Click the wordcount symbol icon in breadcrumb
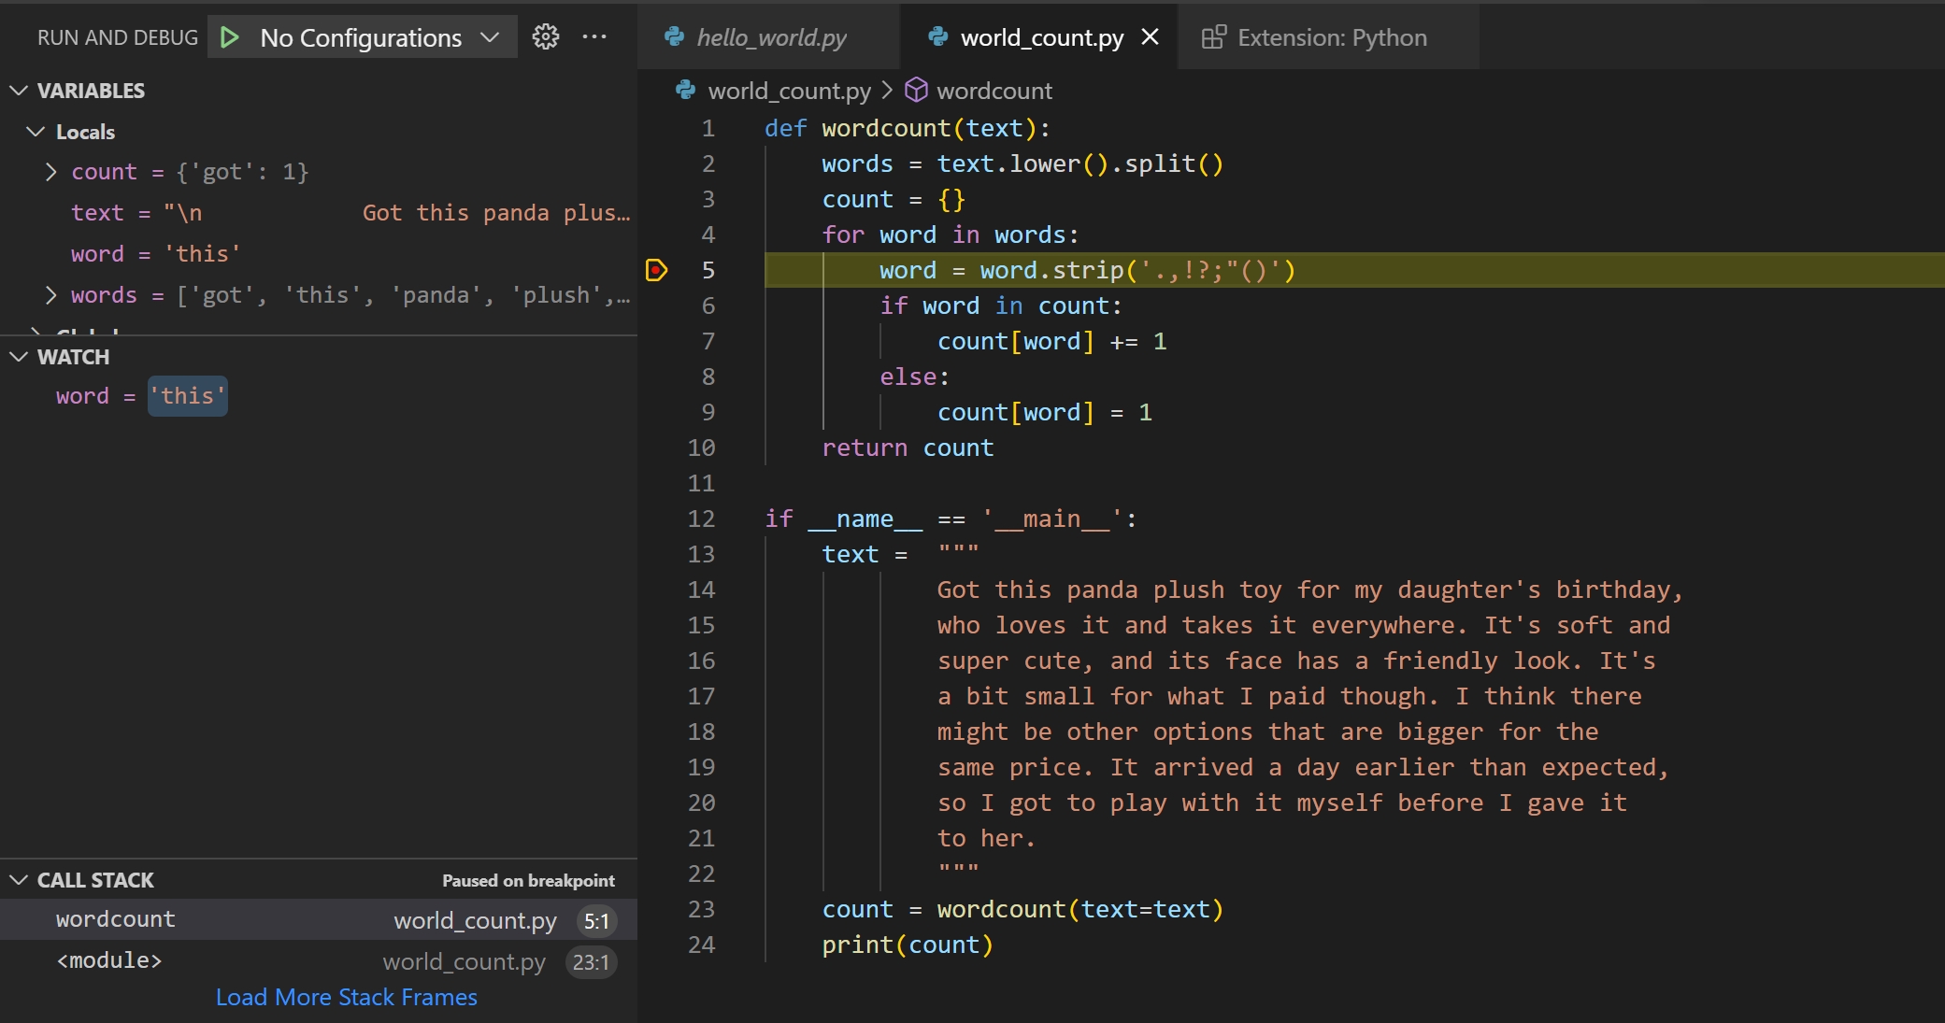The width and height of the screenshot is (1945, 1023). click(917, 90)
